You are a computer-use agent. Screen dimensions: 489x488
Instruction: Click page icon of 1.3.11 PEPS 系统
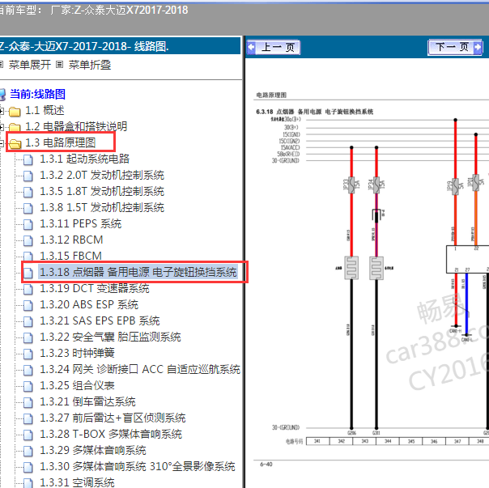click(x=28, y=224)
